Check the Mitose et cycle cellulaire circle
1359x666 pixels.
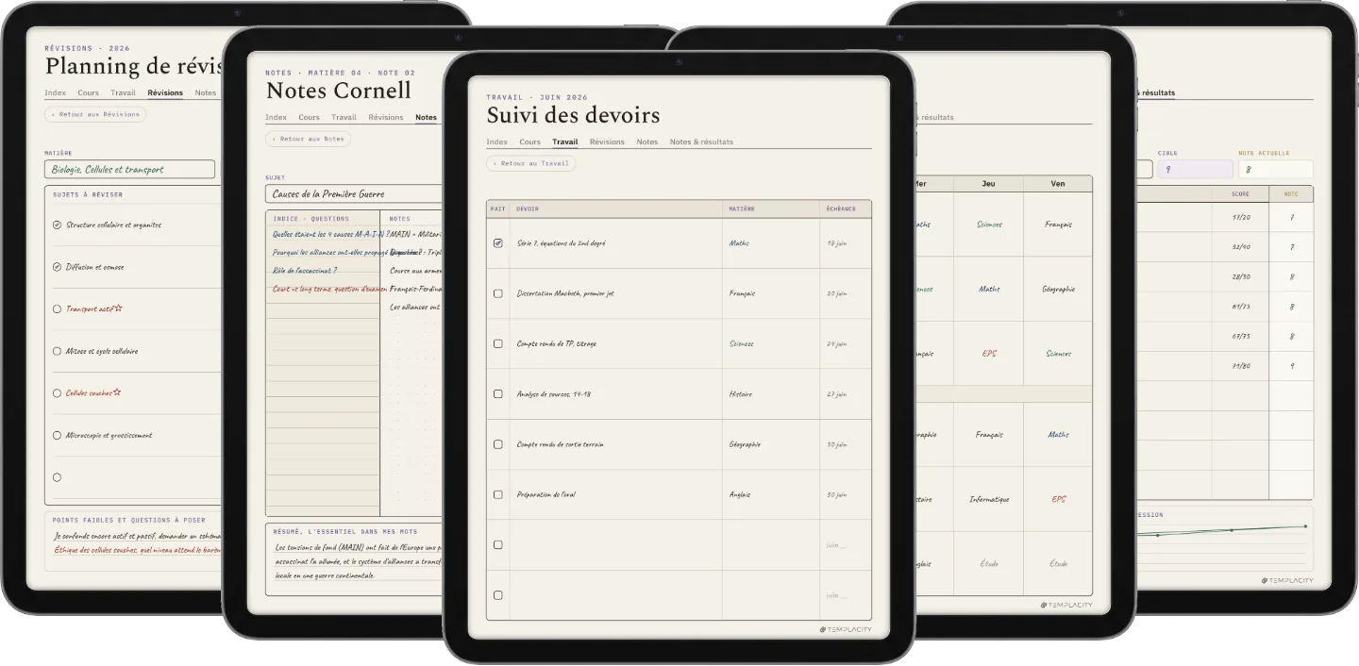click(x=57, y=351)
